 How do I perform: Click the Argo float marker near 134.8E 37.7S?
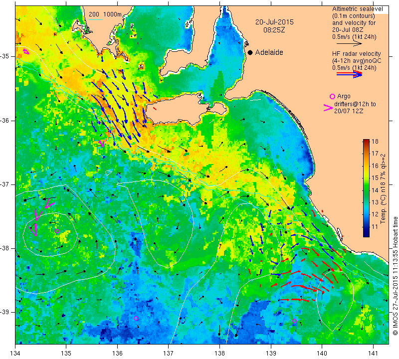[57, 231]
